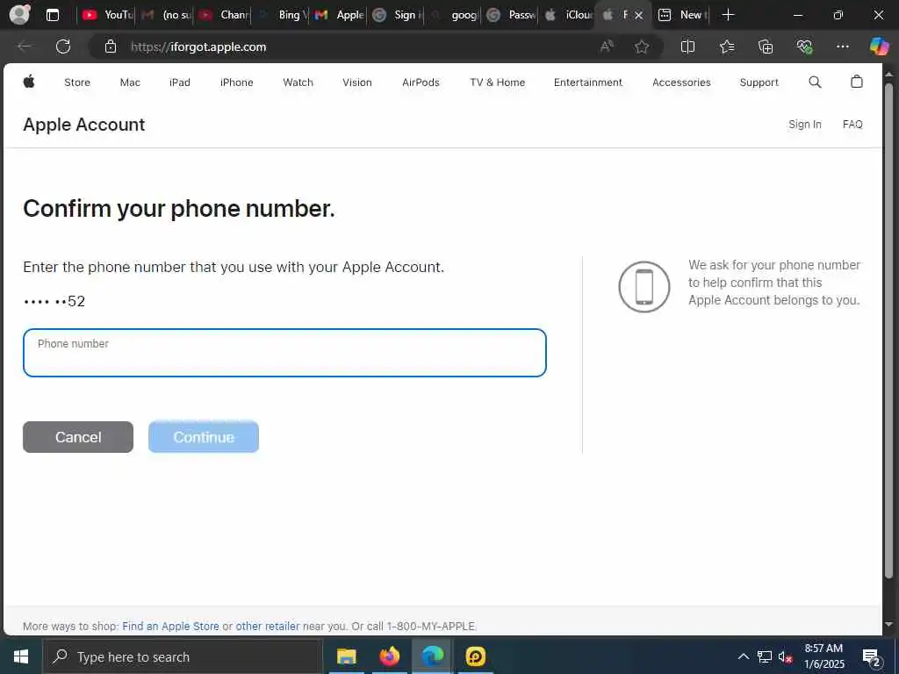The width and height of the screenshot is (899, 674).
Task: Switch to the Bing tab
Action: point(283,15)
